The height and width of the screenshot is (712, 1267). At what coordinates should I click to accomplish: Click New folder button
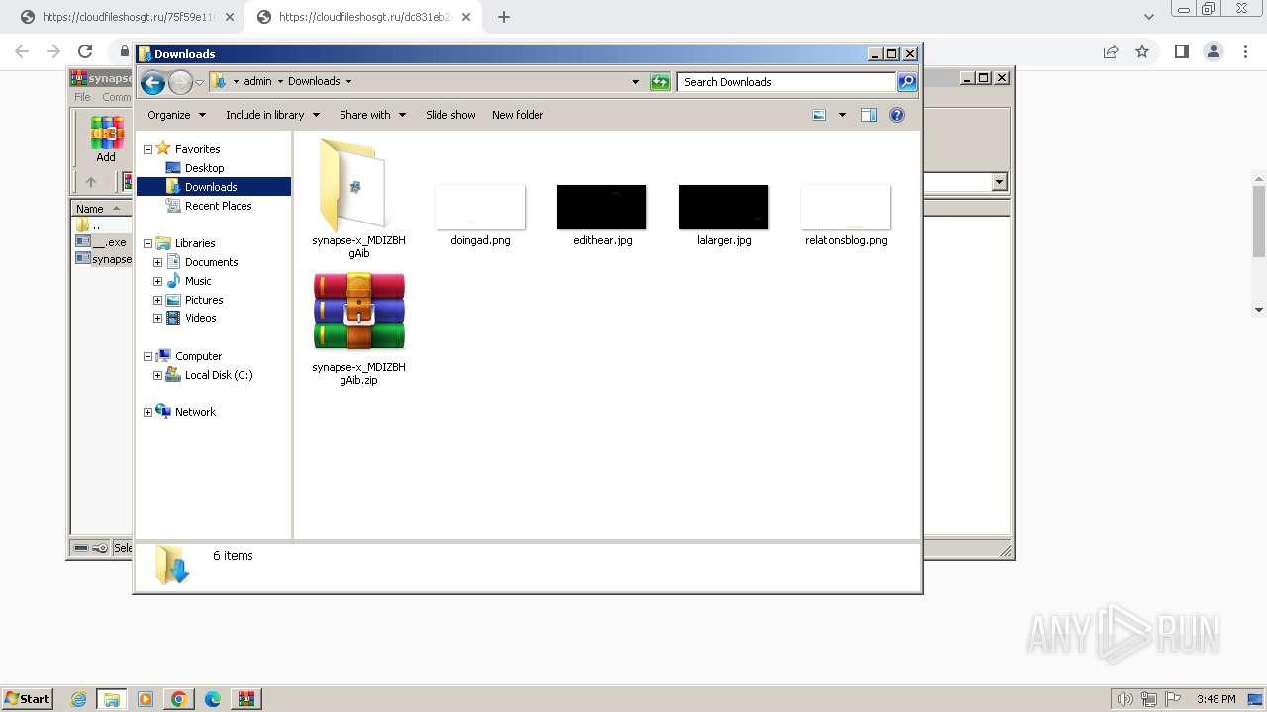point(518,115)
